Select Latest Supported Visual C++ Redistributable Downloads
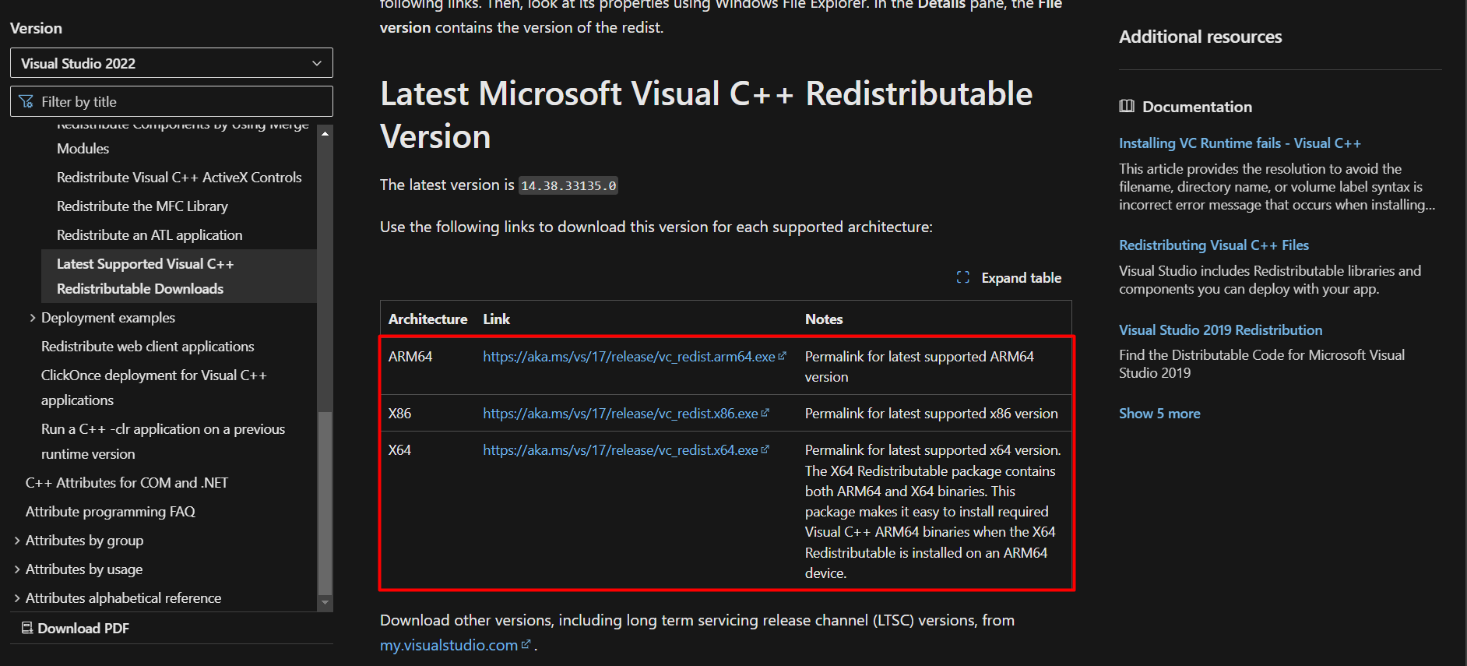 [179, 276]
